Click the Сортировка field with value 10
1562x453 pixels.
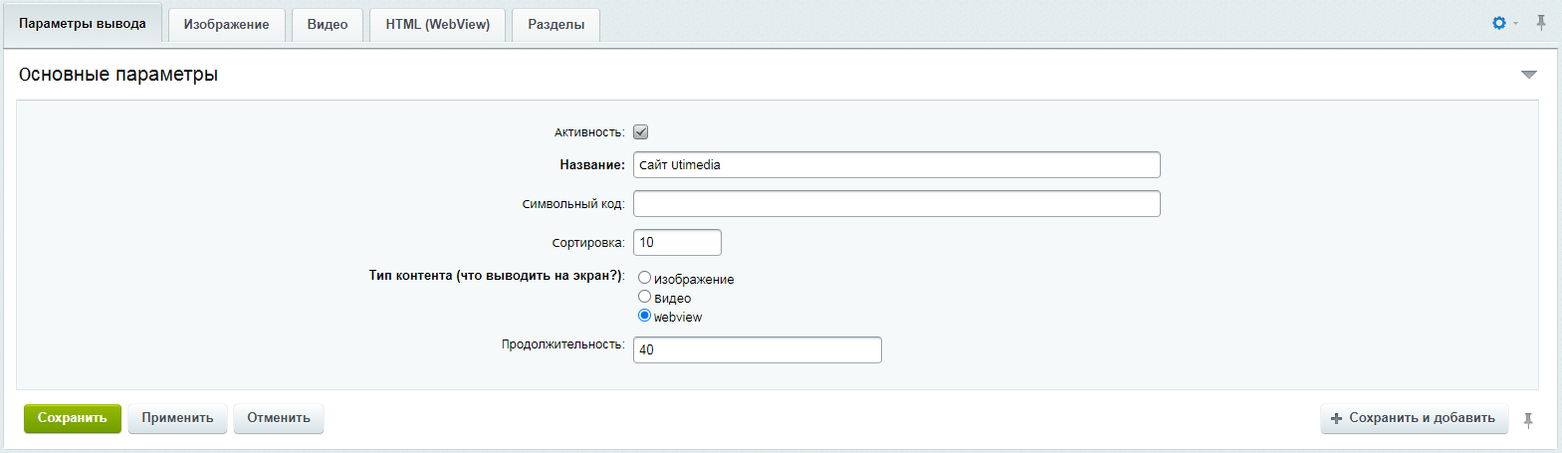pos(677,243)
